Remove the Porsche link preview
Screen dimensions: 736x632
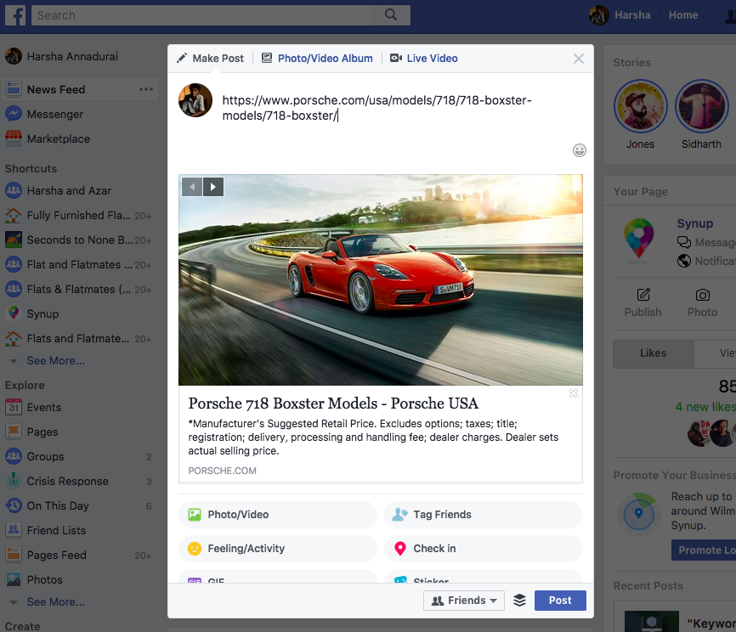tap(574, 393)
